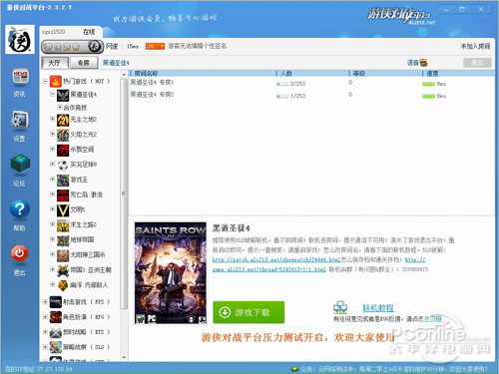
Task: Click the Torchlight 2 (火炬之光2) game icon
Action: coord(63,135)
